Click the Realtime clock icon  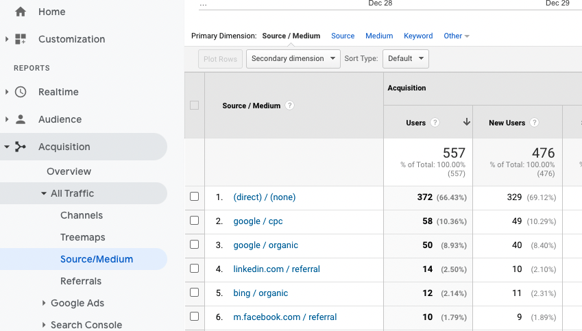click(20, 92)
